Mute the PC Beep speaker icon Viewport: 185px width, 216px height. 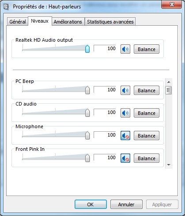[x=125, y=90]
